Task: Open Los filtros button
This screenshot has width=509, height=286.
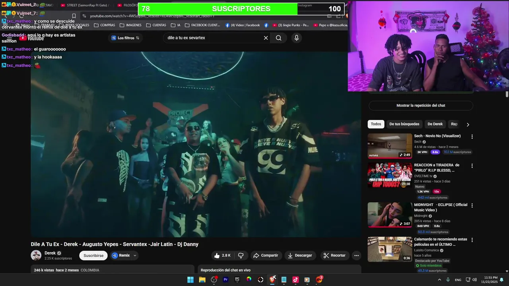Action: coord(125,38)
